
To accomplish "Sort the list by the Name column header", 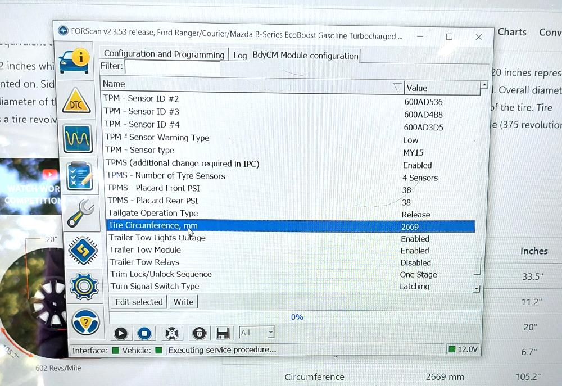I will pos(252,85).
